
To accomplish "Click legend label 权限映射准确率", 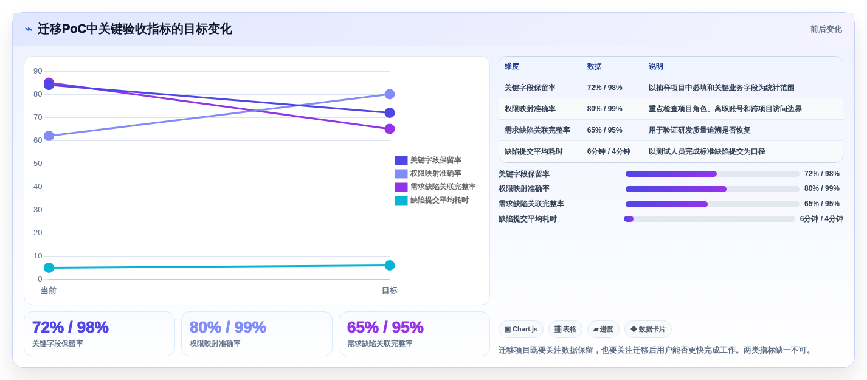I will [x=436, y=174].
